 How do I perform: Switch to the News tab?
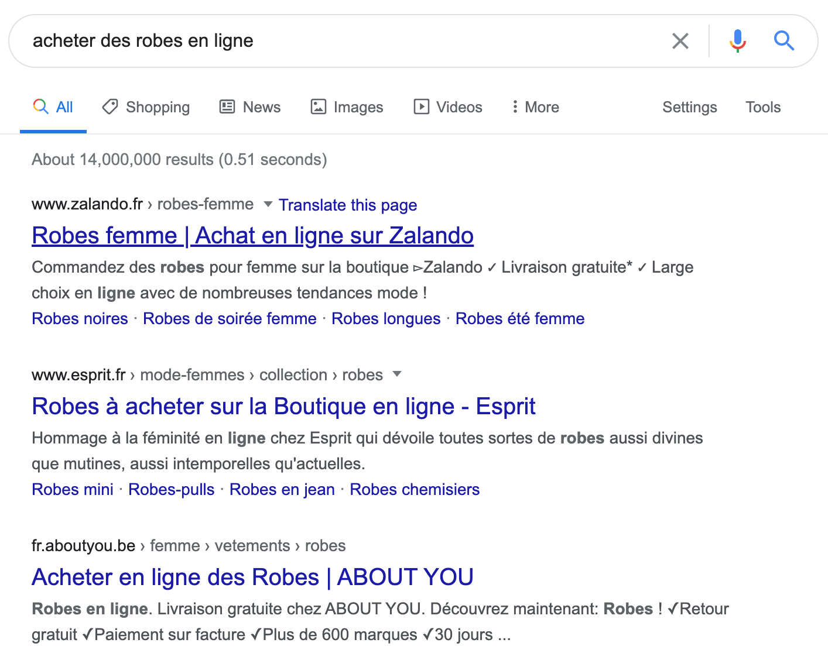pyautogui.click(x=250, y=107)
